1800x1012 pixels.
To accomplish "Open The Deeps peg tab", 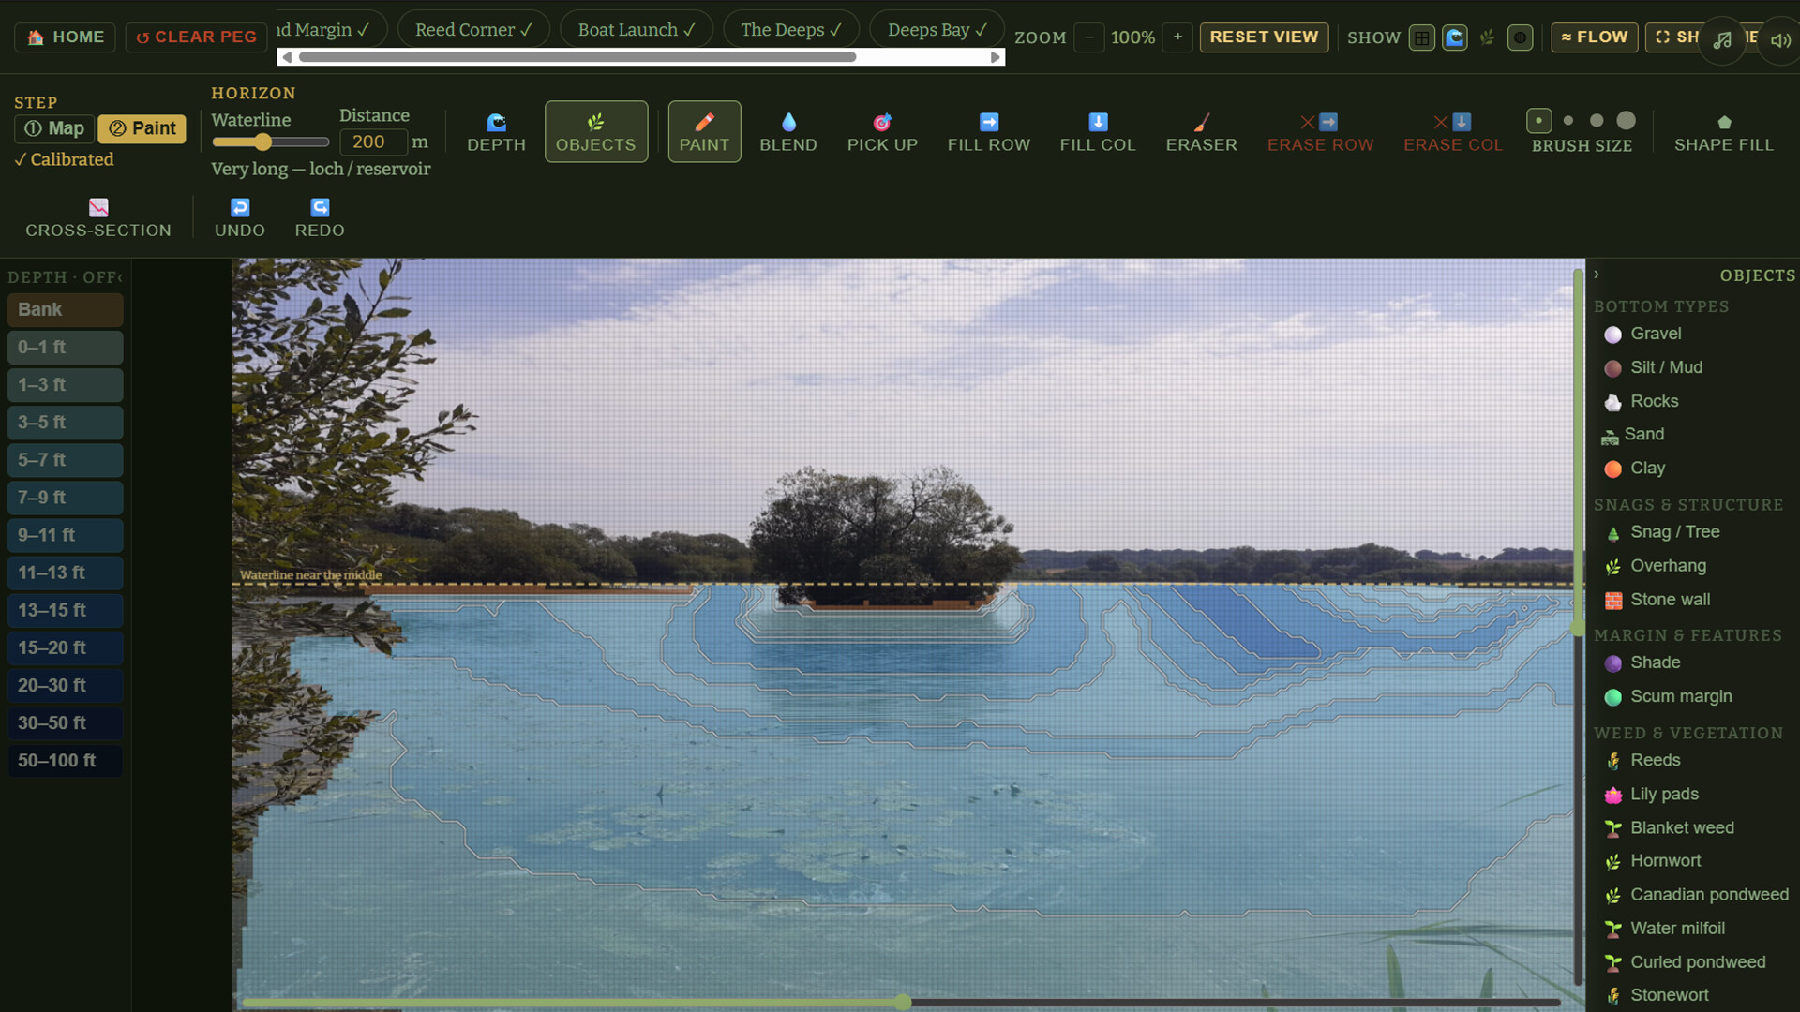I will coord(791,30).
